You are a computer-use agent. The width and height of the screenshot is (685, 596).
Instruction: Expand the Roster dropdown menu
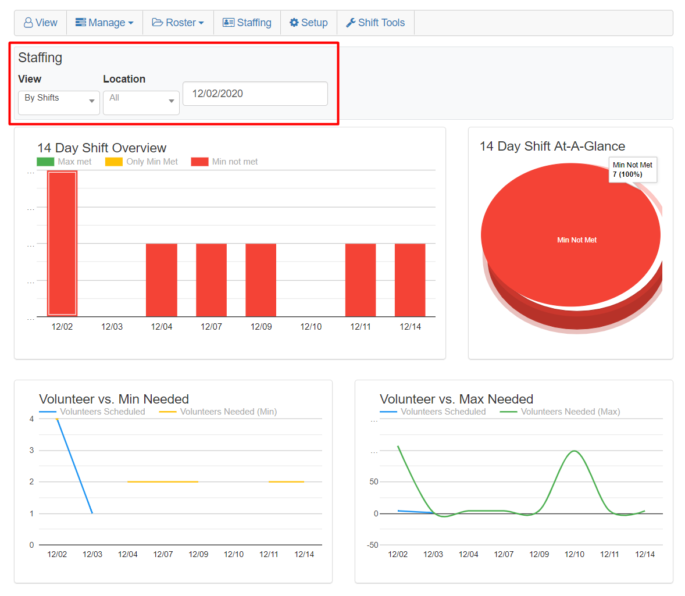pyautogui.click(x=178, y=23)
